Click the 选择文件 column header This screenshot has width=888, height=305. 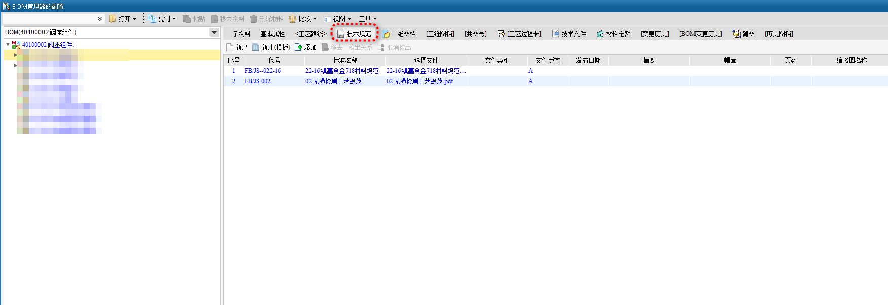click(426, 60)
